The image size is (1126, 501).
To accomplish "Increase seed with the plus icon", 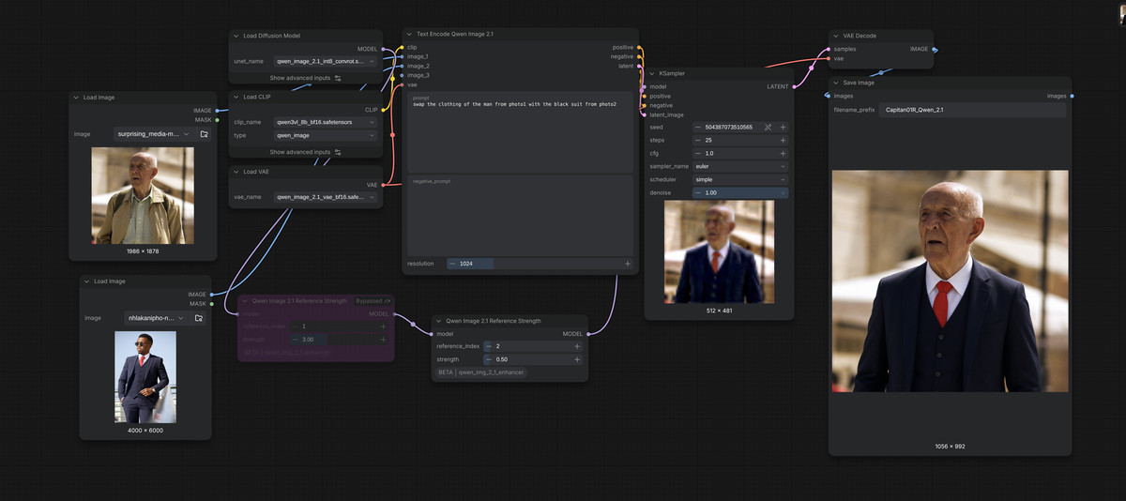I will click(x=783, y=127).
